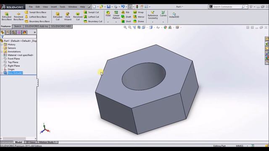Click the Save icon in the toolbar
This screenshot has height=151, width=269.
pos(108,7)
